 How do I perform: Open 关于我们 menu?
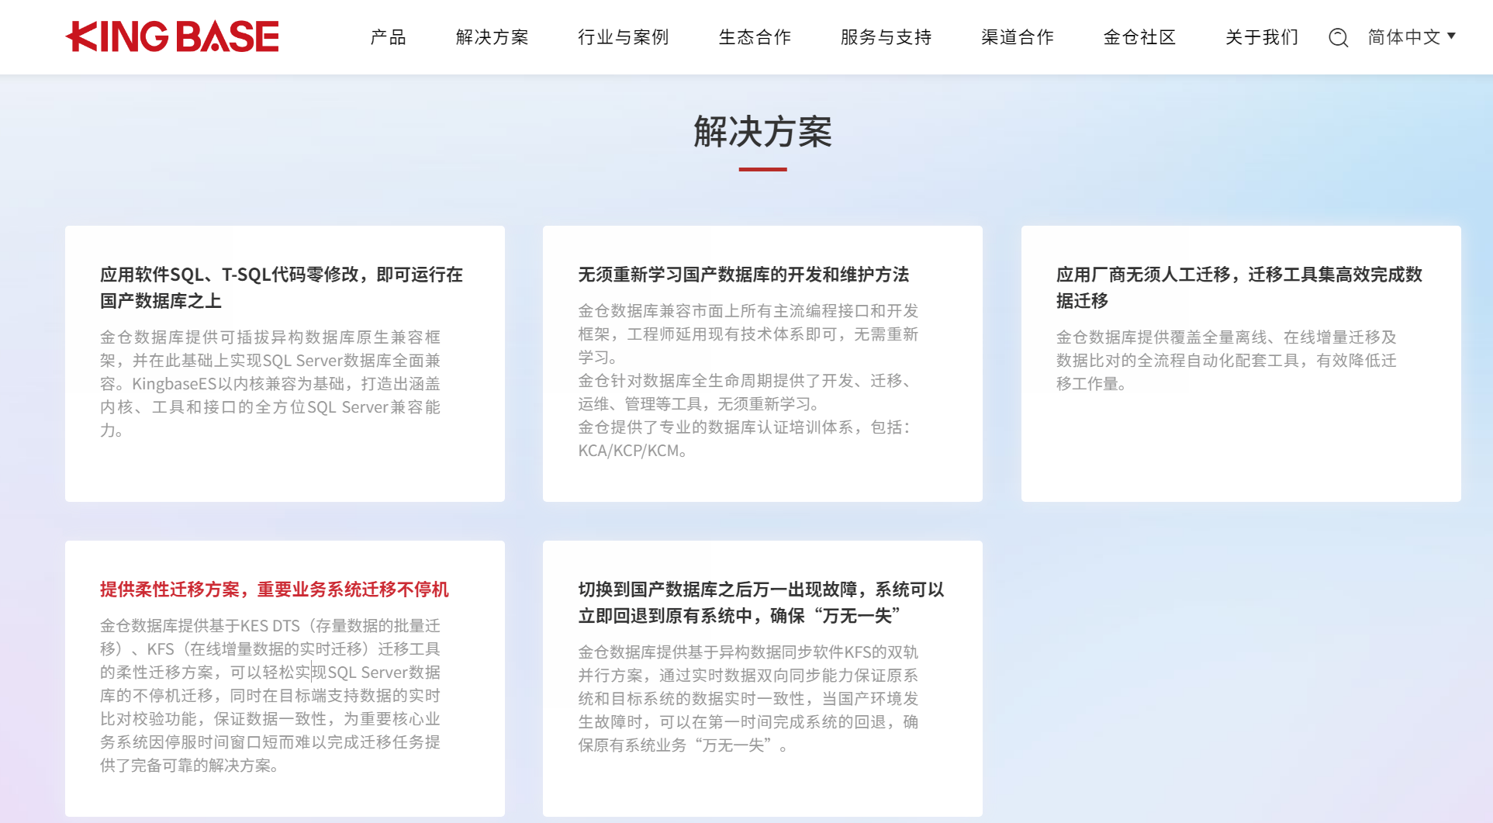pyautogui.click(x=1262, y=37)
